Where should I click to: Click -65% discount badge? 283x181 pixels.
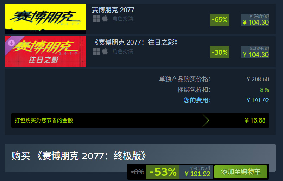pyautogui.click(x=220, y=20)
